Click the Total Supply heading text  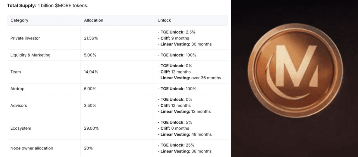click(22, 6)
